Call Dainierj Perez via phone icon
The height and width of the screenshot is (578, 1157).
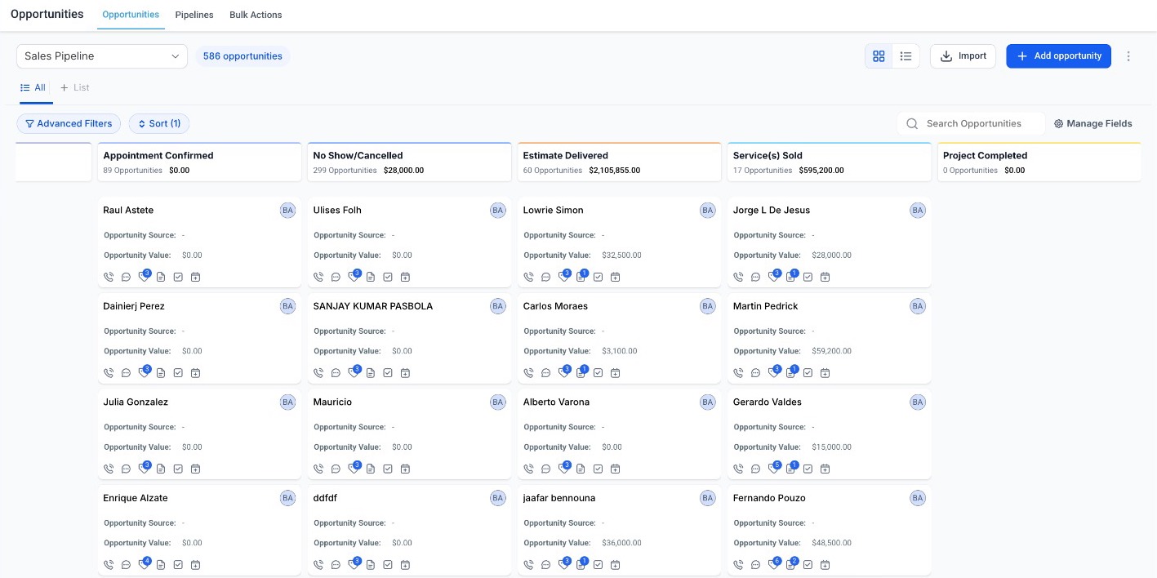point(109,373)
